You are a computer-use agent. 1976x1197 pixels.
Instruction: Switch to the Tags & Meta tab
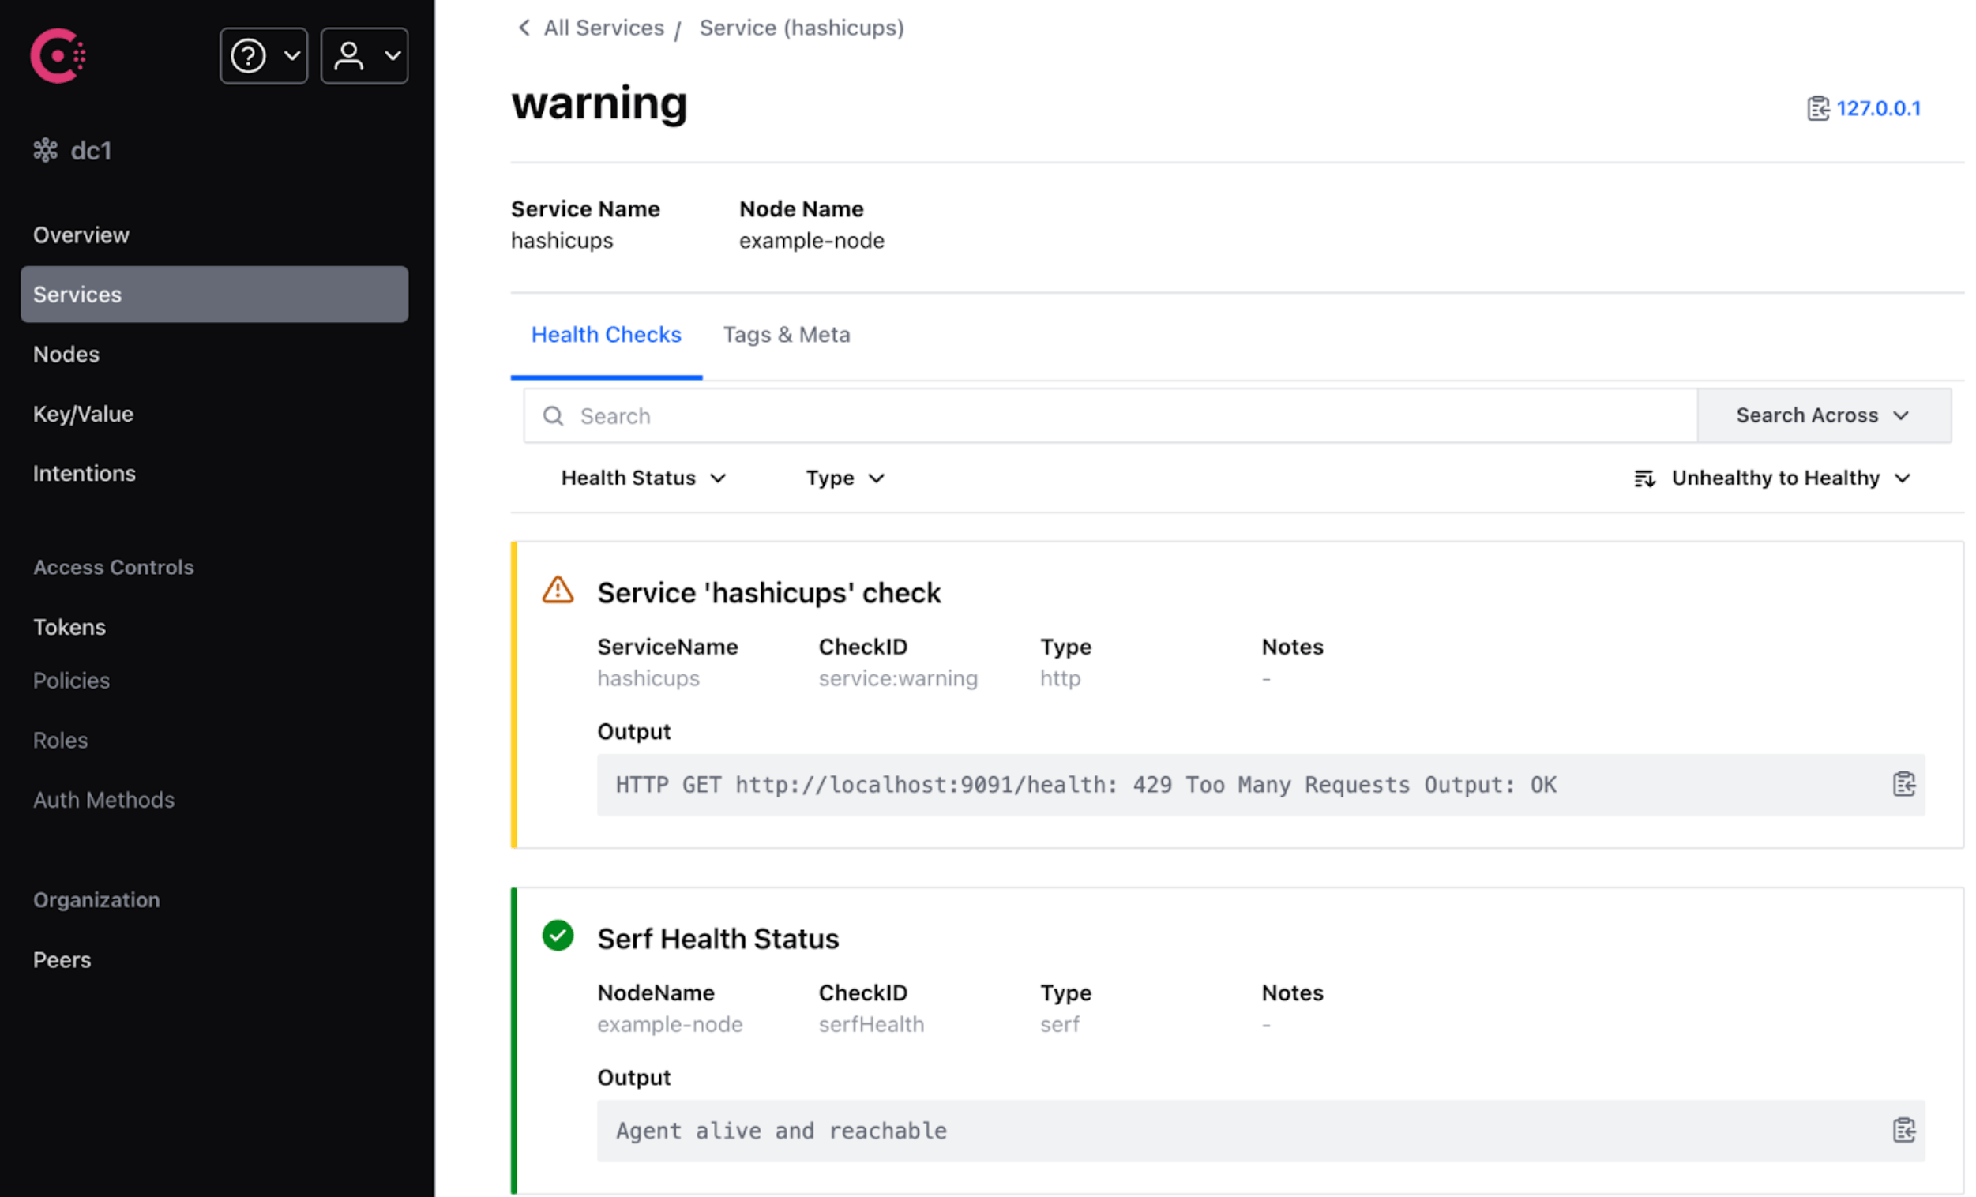(786, 334)
